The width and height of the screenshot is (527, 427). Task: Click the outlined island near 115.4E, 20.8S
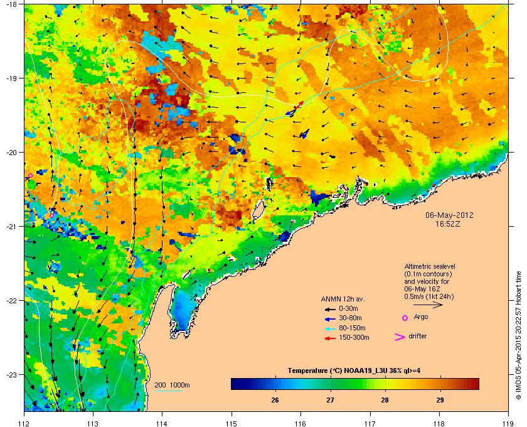[x=258, y=212]
